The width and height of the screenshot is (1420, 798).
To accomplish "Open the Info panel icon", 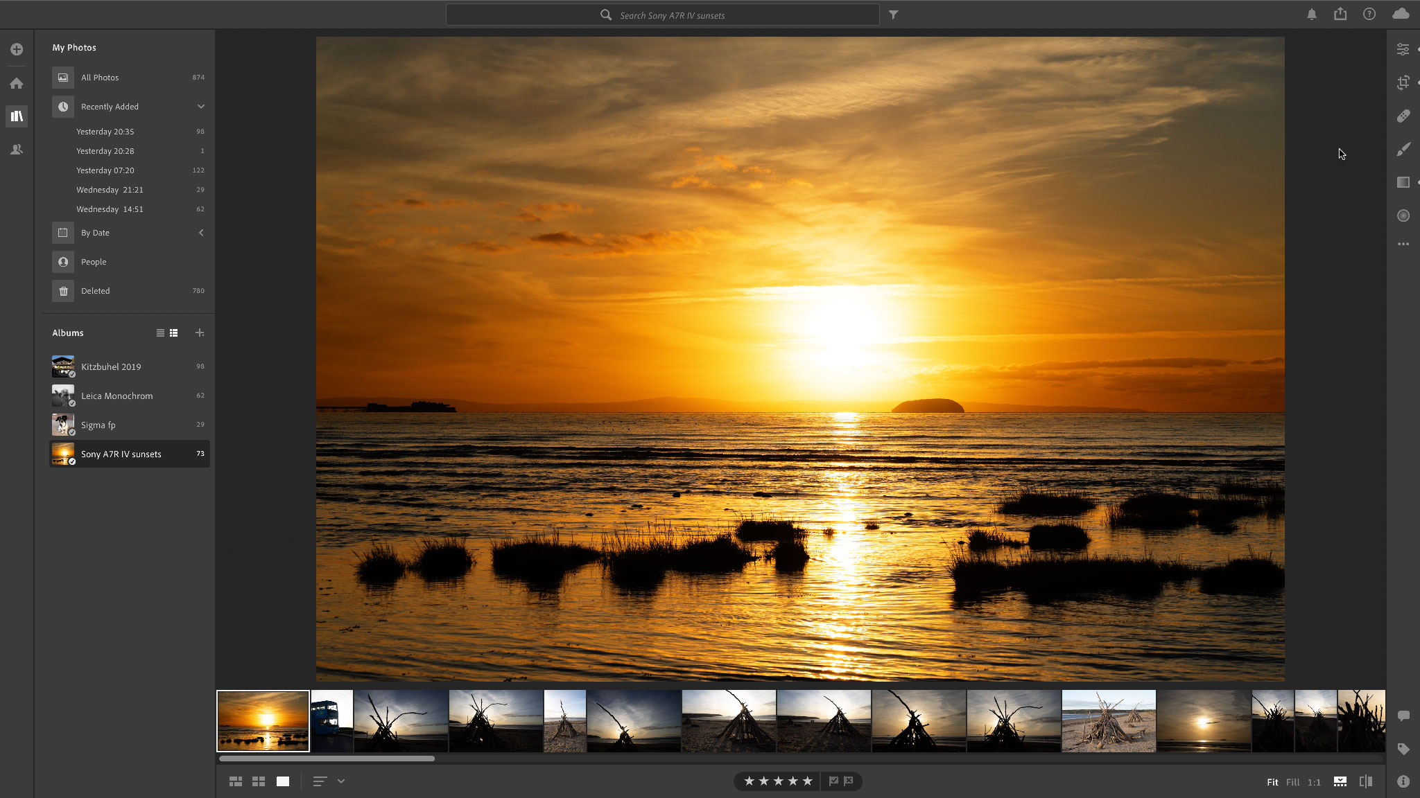I will pyautogui.click(x=1403, y=781).
